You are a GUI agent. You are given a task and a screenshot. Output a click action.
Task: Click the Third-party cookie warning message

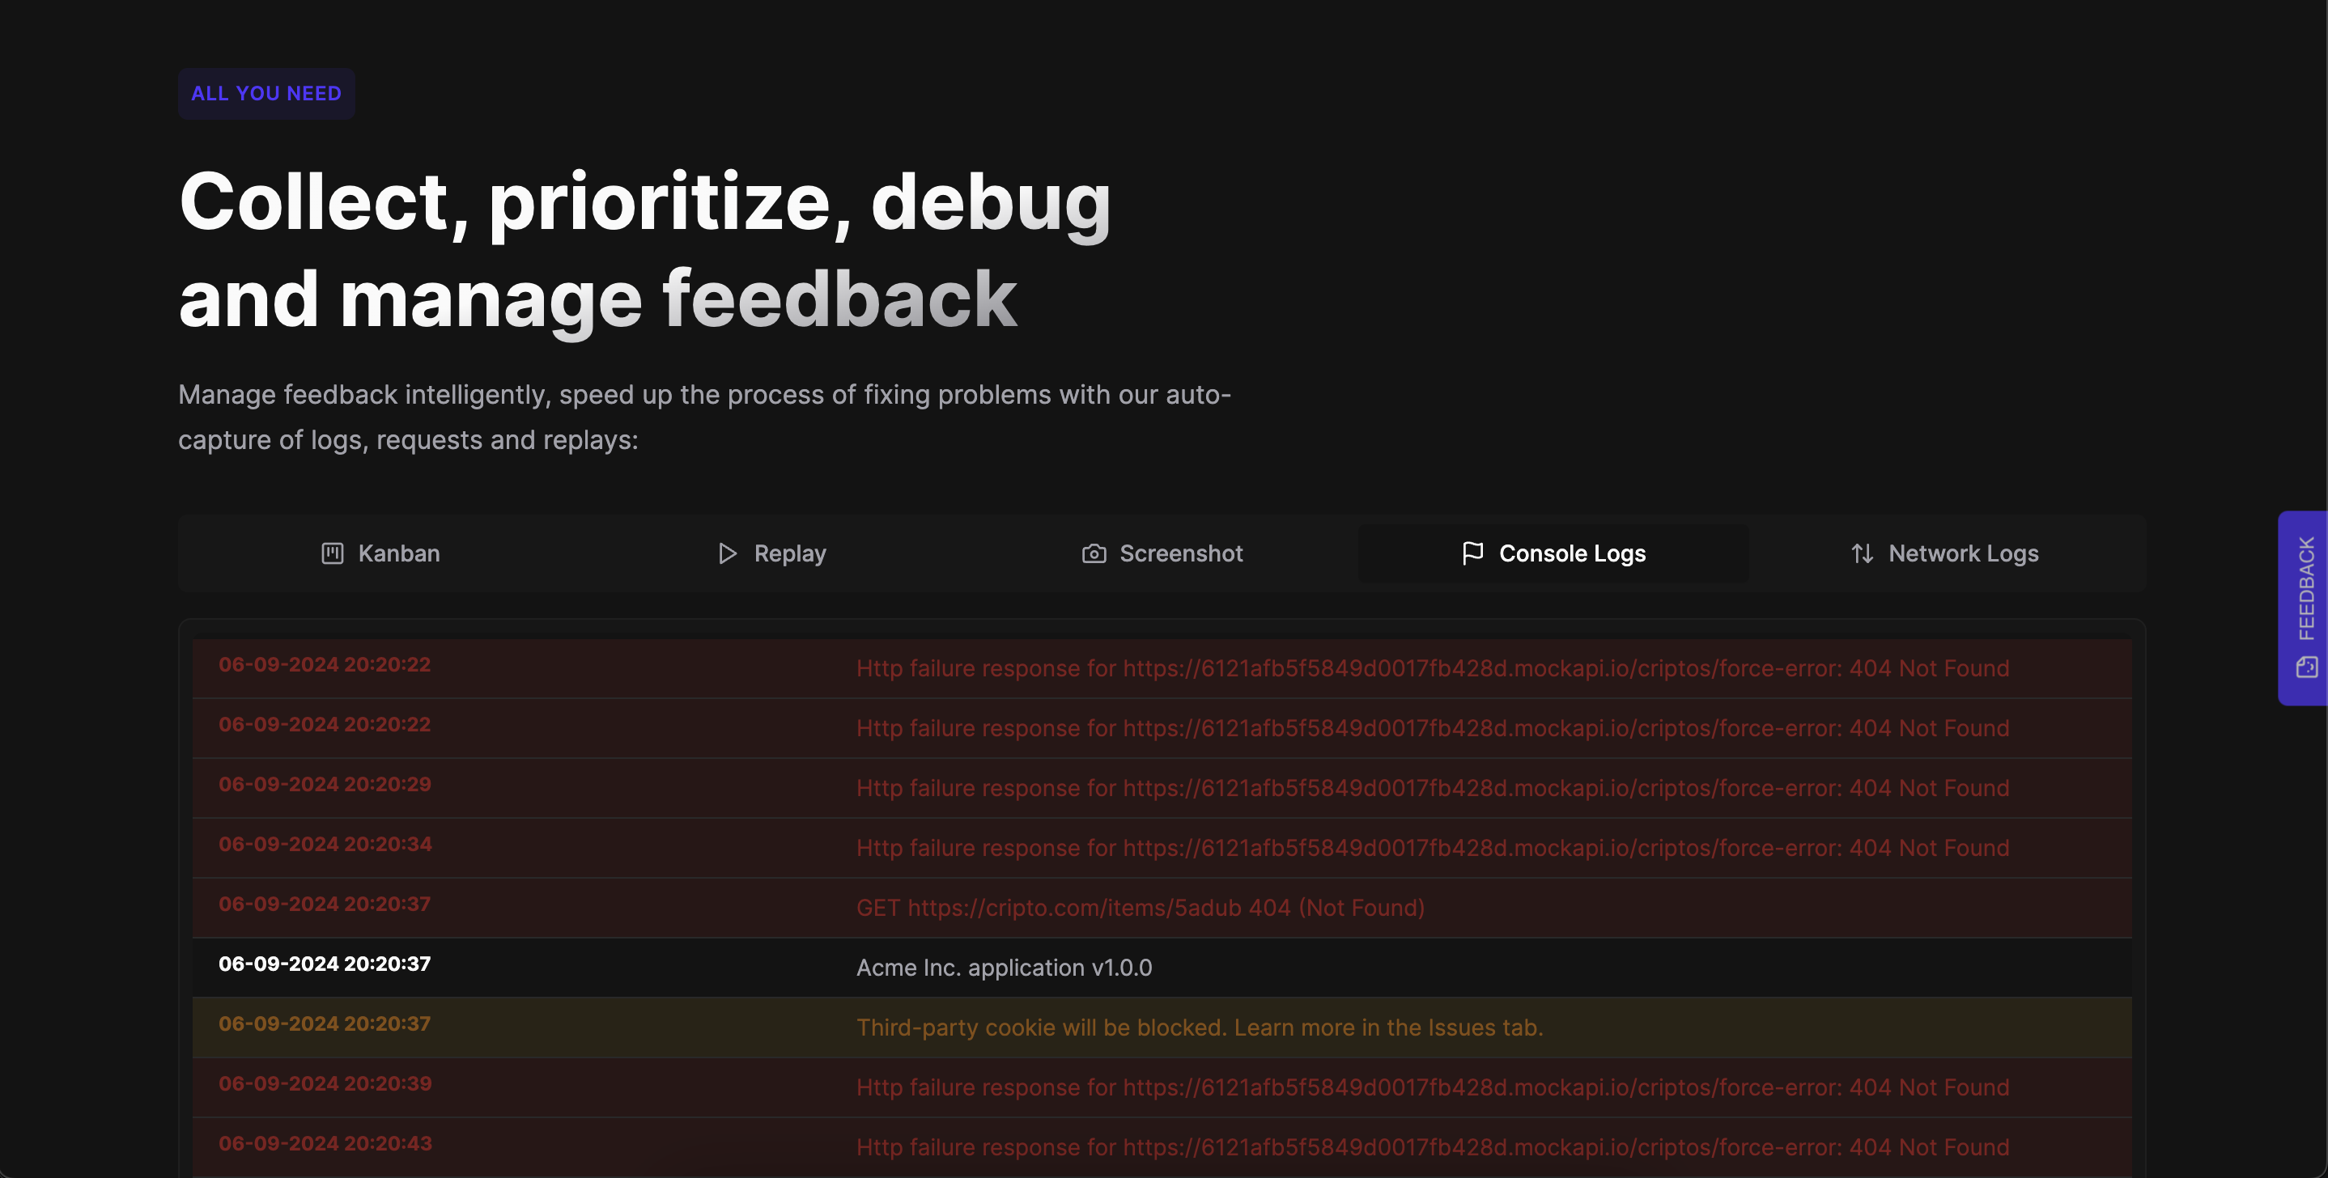pos(1200,1028)
